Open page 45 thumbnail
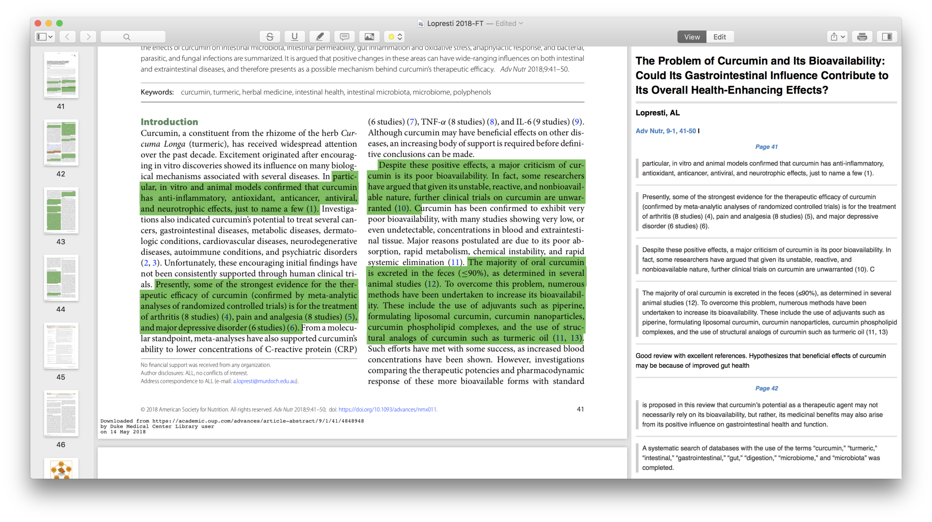 click(61, 346)
